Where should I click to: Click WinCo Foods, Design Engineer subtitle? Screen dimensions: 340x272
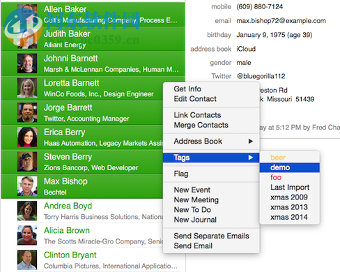pos(99,94)
